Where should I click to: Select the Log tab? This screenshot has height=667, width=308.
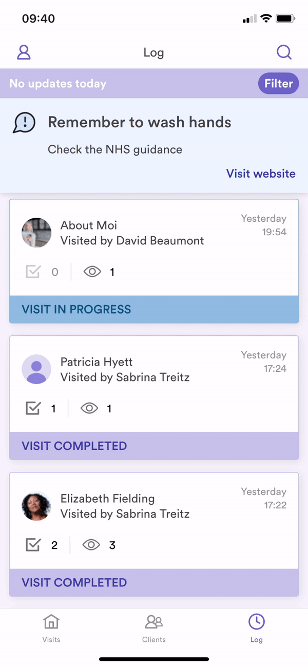256,627
